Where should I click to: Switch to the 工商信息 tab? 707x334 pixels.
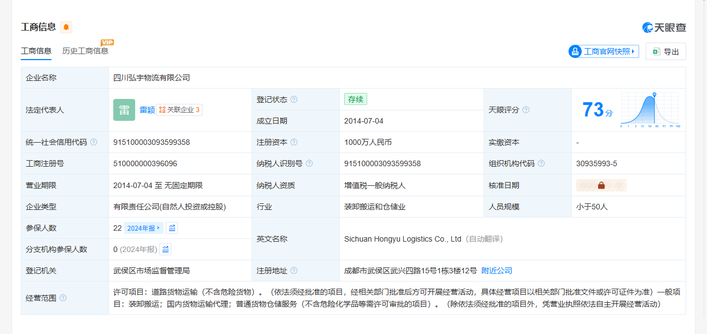(x=36, y=51)
